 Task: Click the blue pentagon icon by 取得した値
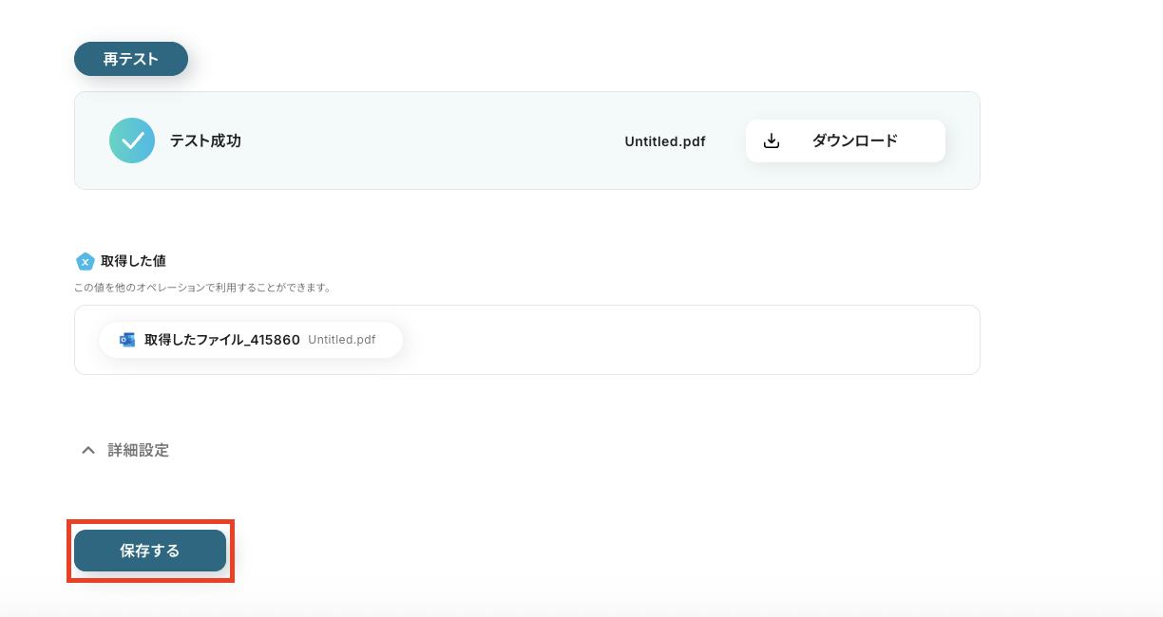86,261
